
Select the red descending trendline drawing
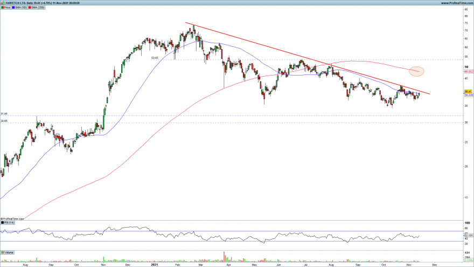point(307,58)
